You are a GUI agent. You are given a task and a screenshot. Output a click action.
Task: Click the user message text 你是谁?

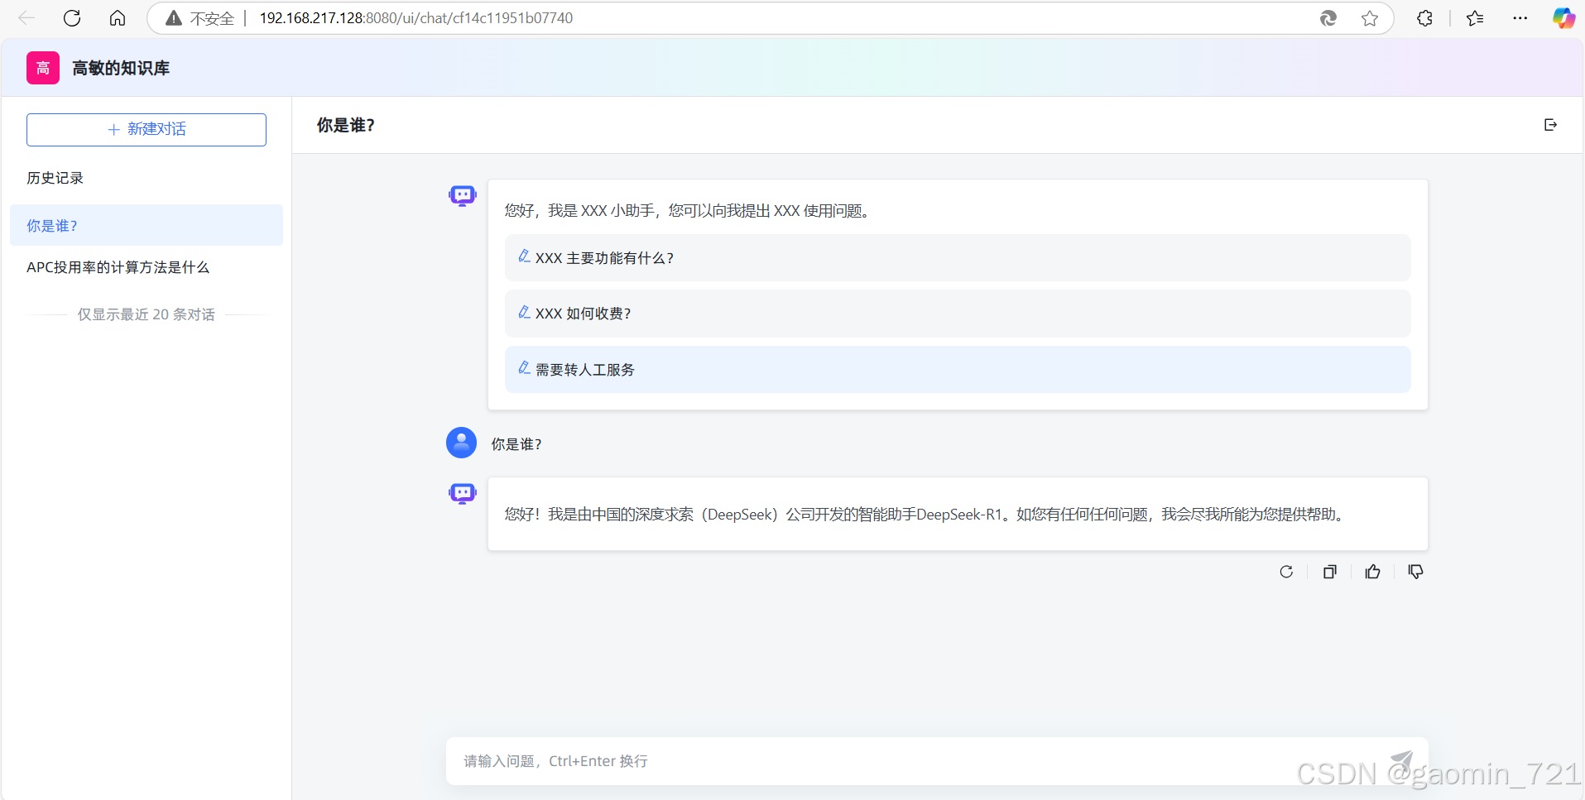[516, 444]
